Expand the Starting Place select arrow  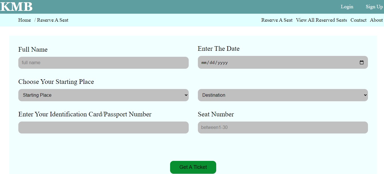[x=186, y=95]
